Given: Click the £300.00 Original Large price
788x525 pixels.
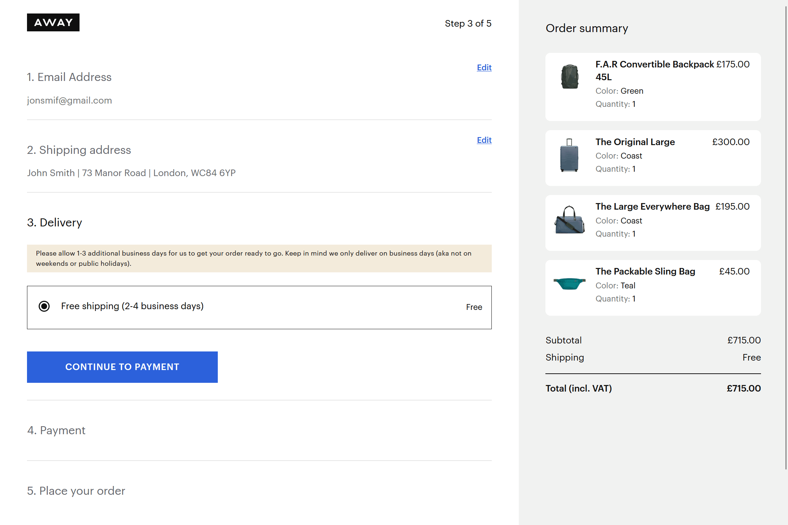Looking at the screenshot, I should click(731, 142).
